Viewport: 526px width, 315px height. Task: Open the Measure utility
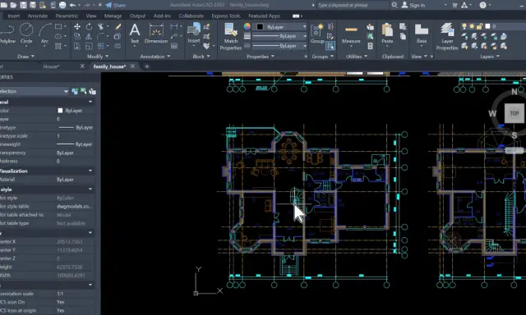351,34
